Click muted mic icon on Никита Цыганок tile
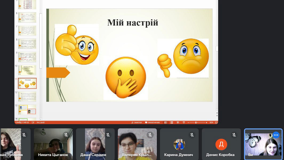The width and height of the screenshot is (284, 160). pyautogui.click(x=66, y=135)
